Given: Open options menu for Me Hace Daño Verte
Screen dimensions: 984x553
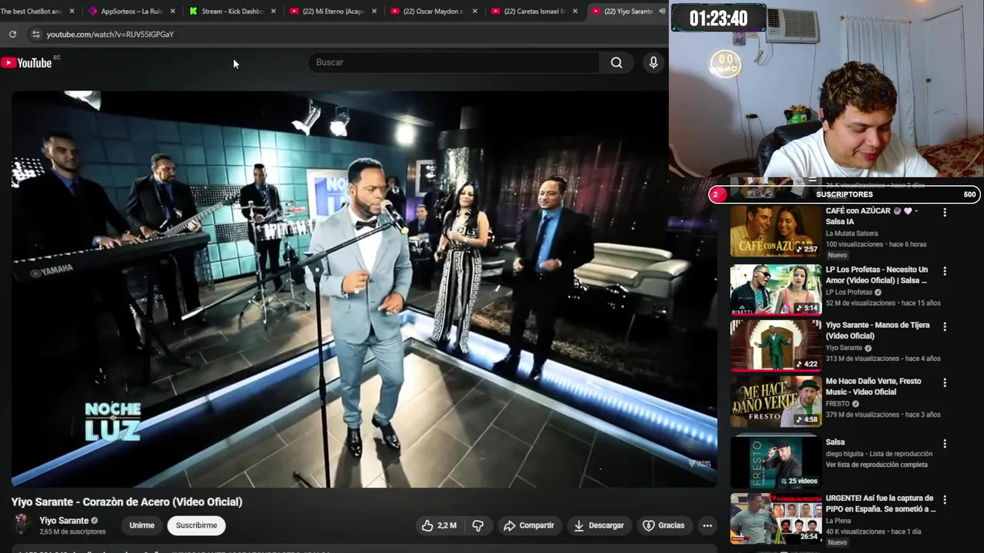Looking at the screenshot, I should click(x=945, y=382).
